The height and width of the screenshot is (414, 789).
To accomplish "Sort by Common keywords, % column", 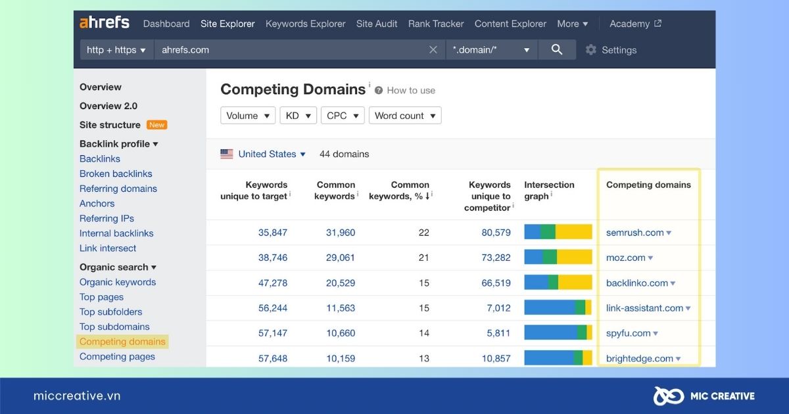I will tap(400, 191).
